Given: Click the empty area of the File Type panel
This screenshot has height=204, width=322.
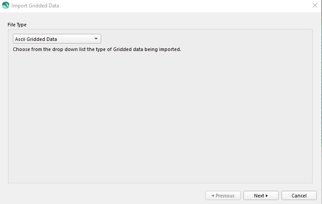Looking at the screenshot, I should click(x=159, y=119).
